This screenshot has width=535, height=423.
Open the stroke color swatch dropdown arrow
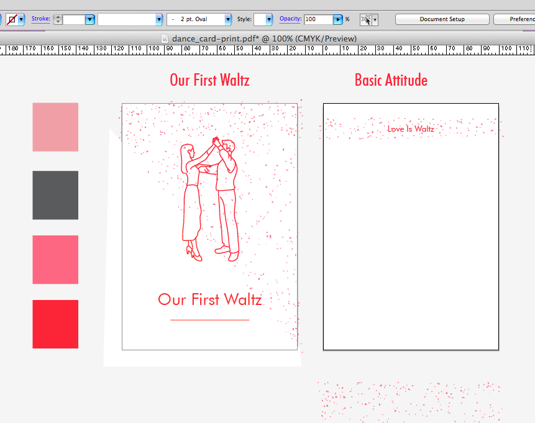(x=22, y=19)
